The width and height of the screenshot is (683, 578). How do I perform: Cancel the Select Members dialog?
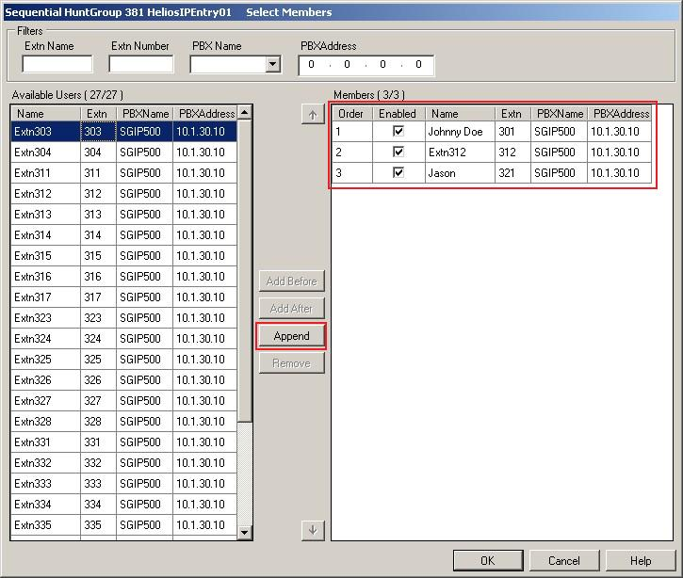[563, 561]
